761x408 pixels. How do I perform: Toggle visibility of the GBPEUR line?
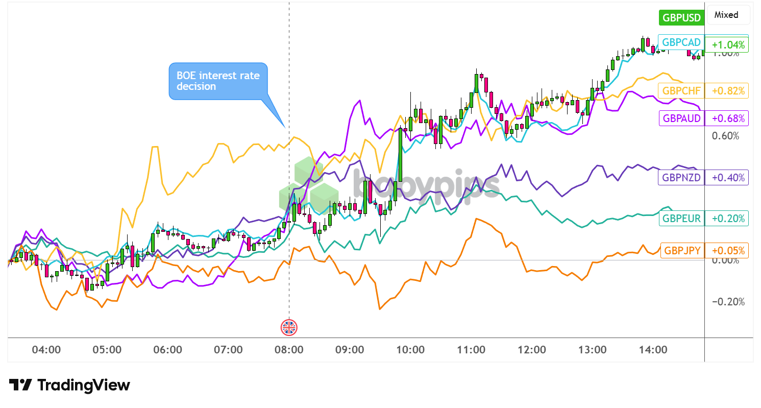(681, 218)
